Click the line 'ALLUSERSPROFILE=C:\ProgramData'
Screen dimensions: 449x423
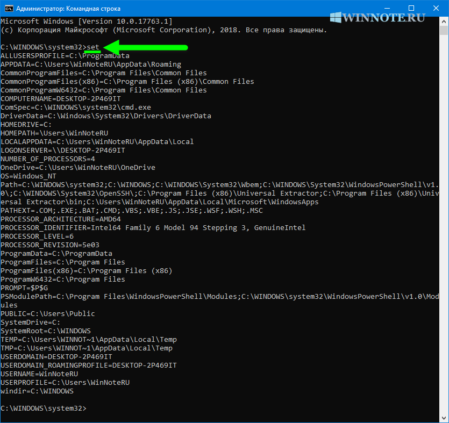coord(65,56)
